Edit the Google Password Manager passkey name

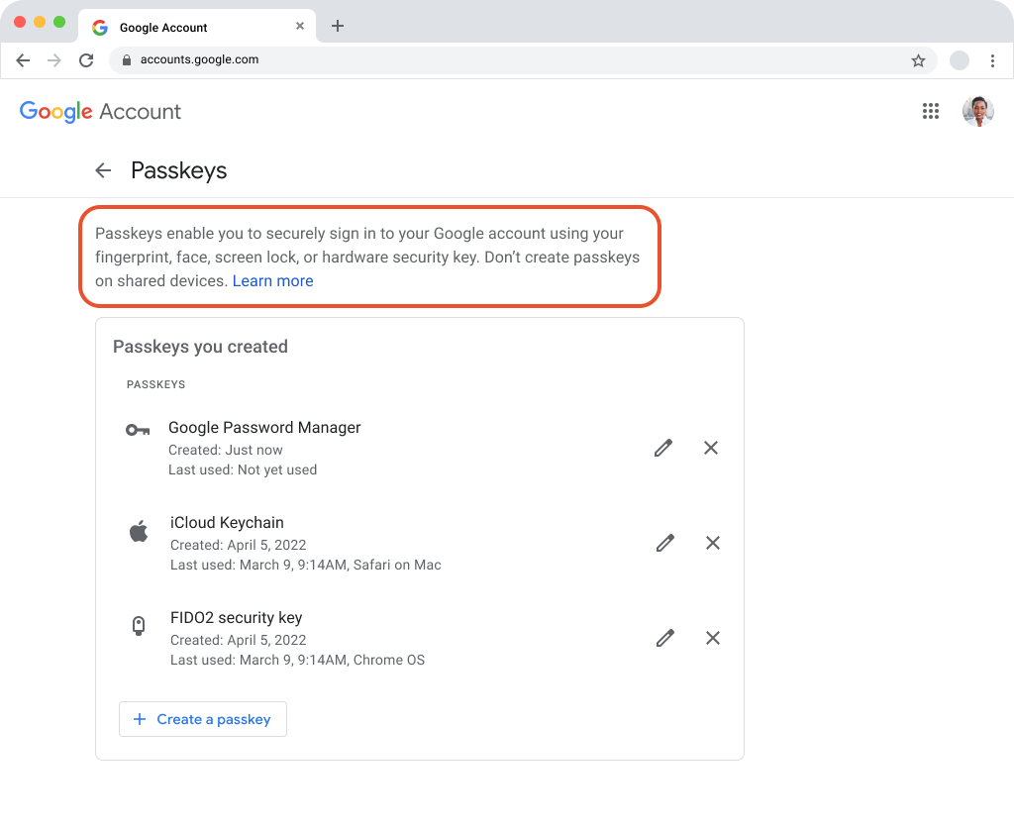point(663,448)
